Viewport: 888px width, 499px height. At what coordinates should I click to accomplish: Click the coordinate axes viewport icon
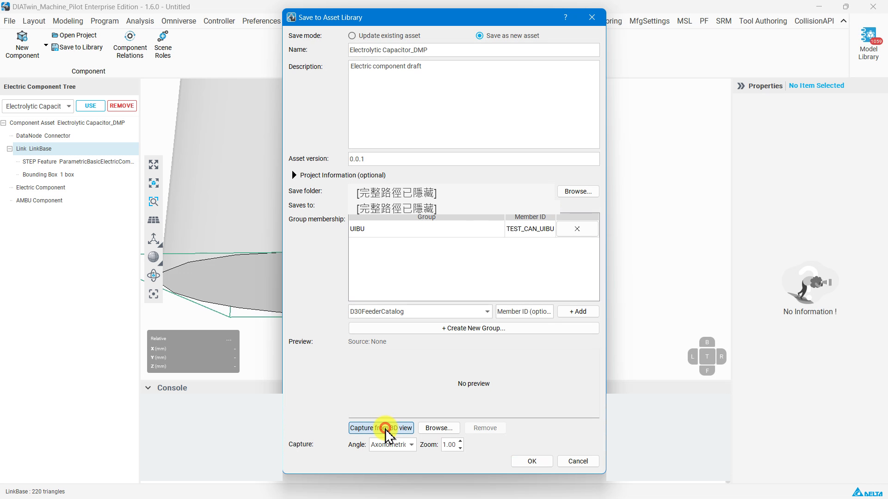coord(154,238)
